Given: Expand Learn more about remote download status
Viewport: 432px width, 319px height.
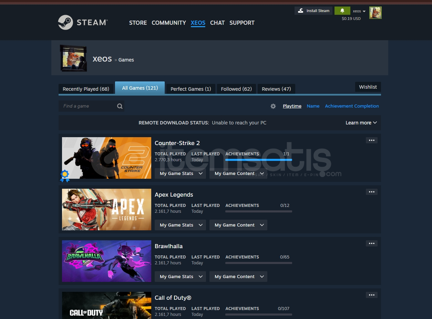Looking at the screenshot, I should tap(361, 123).
